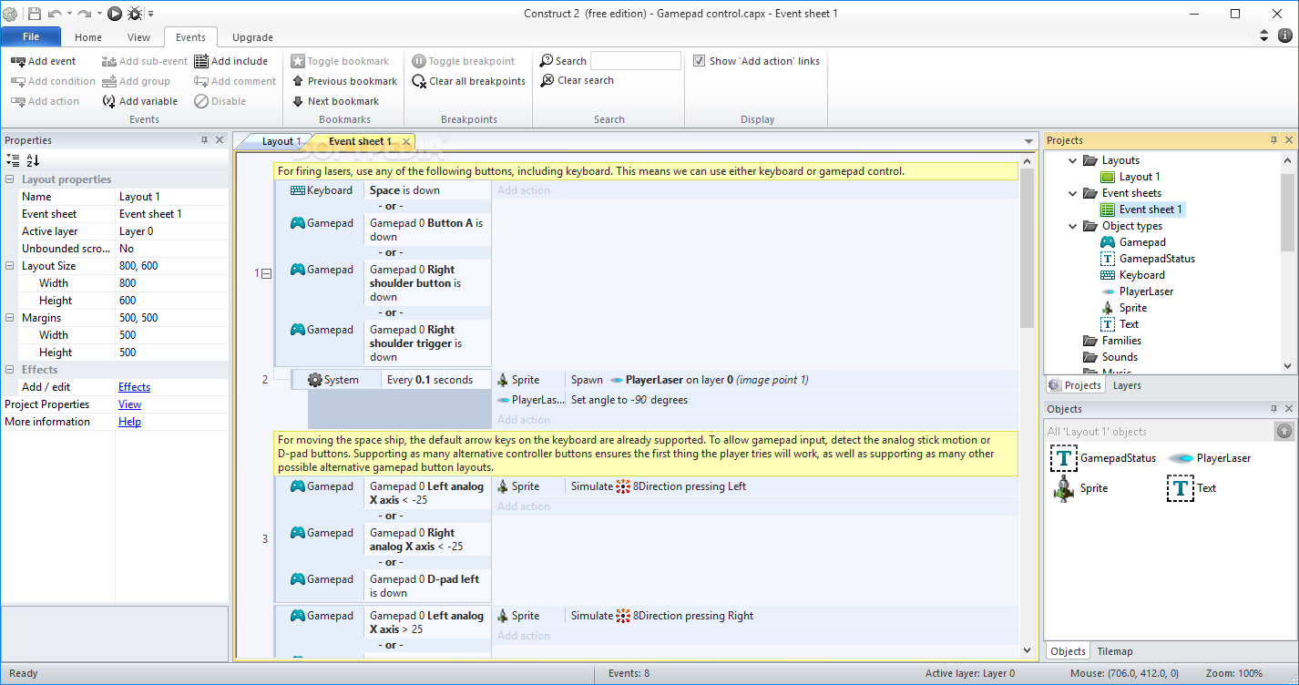The height and width of the screenshot is (685, 1299).
Task: Collapse Layout properties section
Action: (x=10, y=179)
